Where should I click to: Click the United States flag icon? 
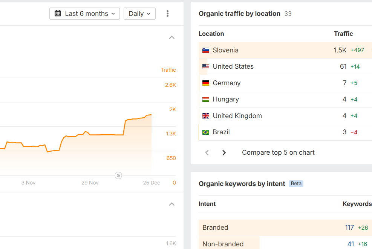[x=206, y=67]
